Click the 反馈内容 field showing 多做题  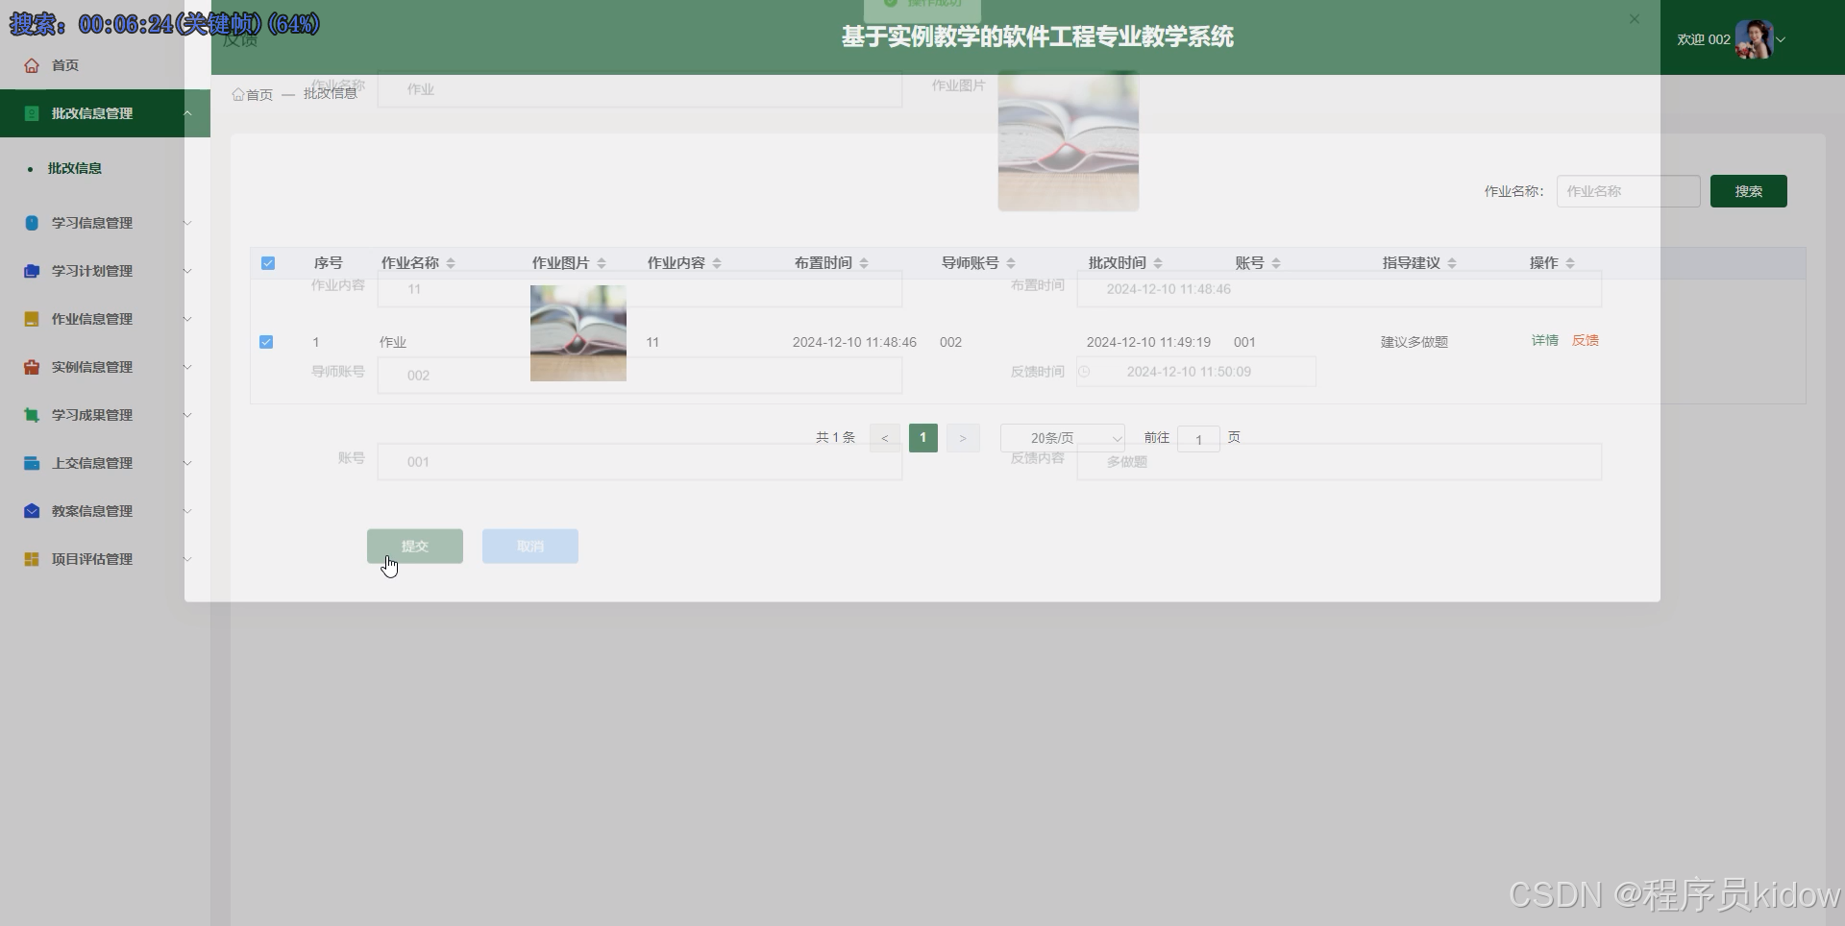(1340, 462)
